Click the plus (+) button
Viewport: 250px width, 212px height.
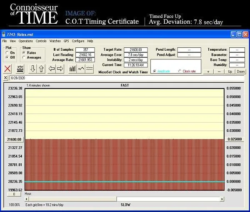(208, 71)
